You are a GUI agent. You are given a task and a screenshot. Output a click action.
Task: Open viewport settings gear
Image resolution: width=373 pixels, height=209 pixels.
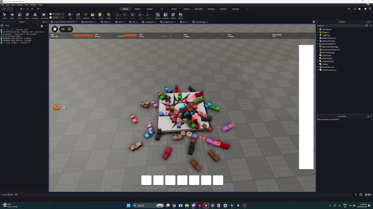(x=314, y=22)
